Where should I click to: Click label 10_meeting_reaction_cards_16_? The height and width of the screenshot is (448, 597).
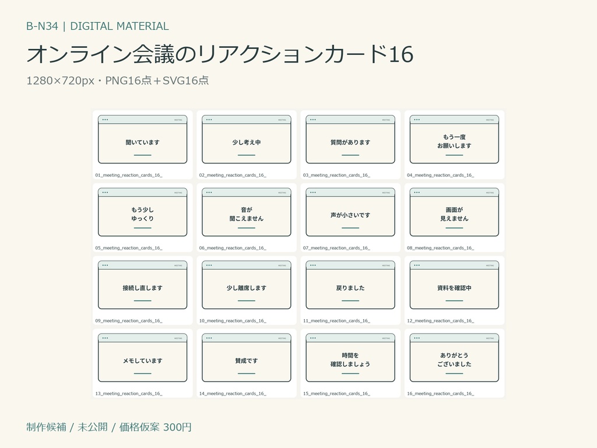click(x=233, y=321)
